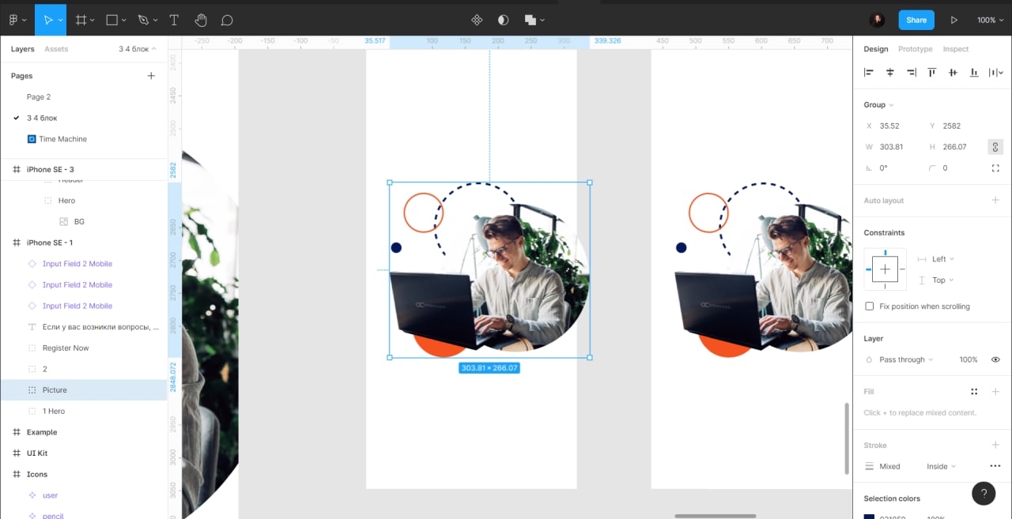Present the prototype with play icon

[954, 20]
